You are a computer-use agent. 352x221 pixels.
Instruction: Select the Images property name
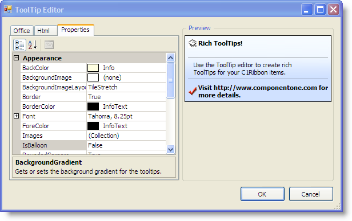coord(33,136)
